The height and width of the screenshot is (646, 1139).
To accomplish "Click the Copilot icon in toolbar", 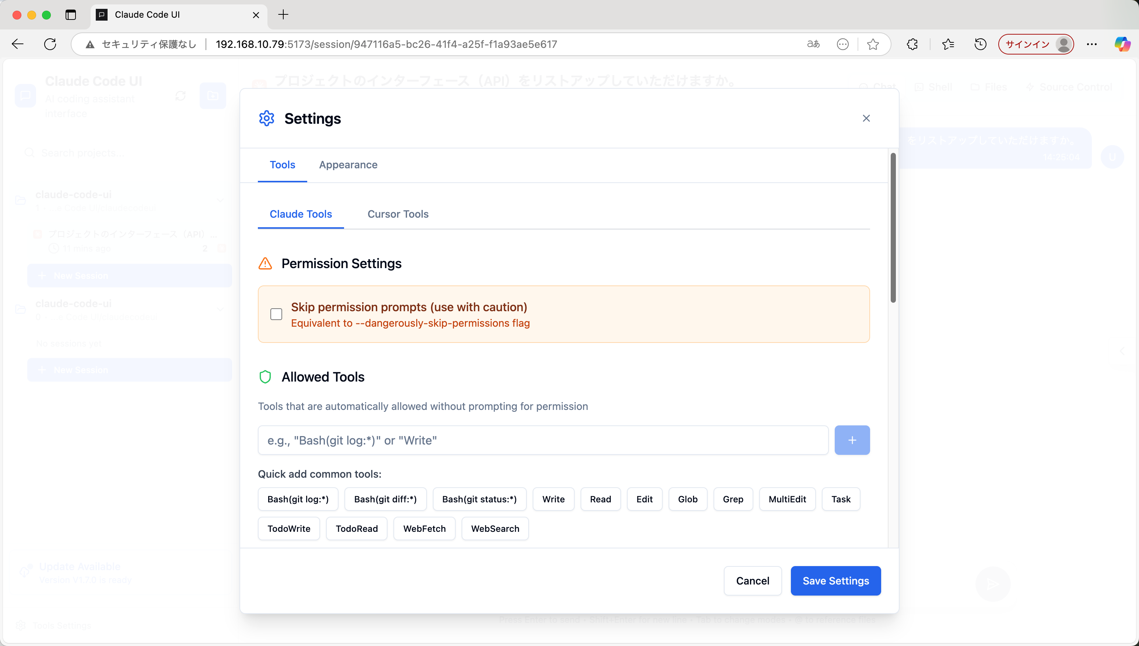I will click(x=1122, y=44).
